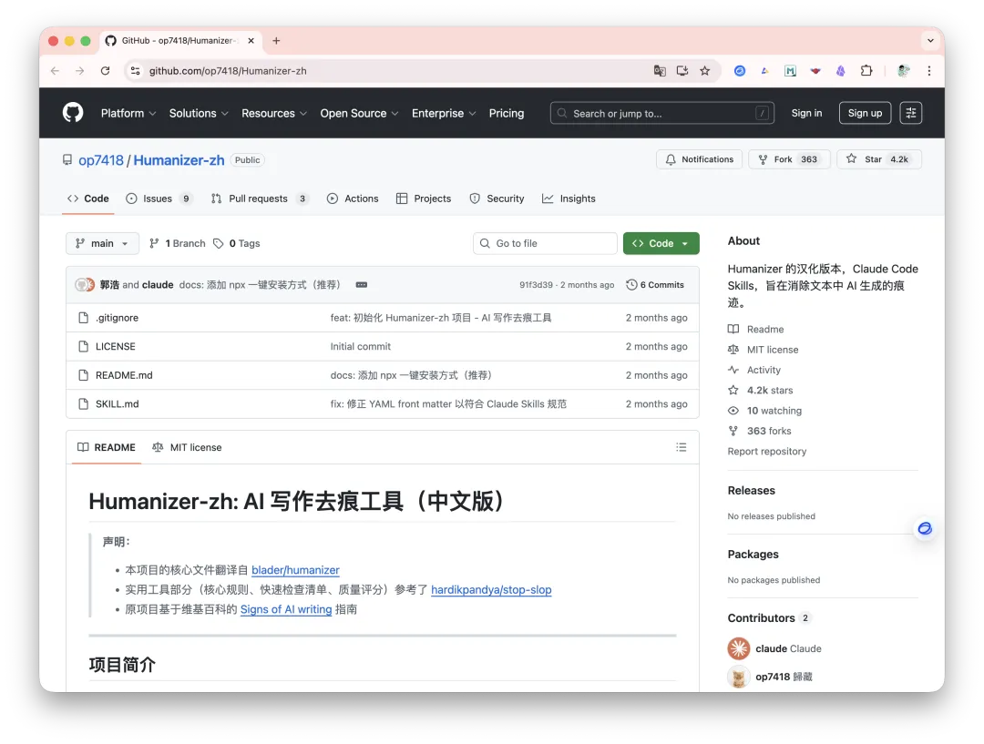984x744 pixels.
Task: Open README outline list icon
Action: pos(681,447)
